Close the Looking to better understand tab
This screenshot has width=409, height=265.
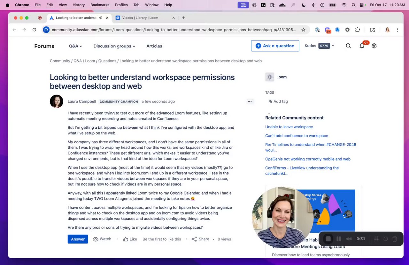[x=107, y=18]
